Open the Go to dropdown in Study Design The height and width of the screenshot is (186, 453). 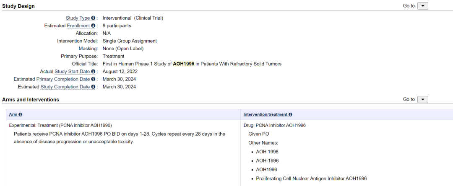point(423,6)
